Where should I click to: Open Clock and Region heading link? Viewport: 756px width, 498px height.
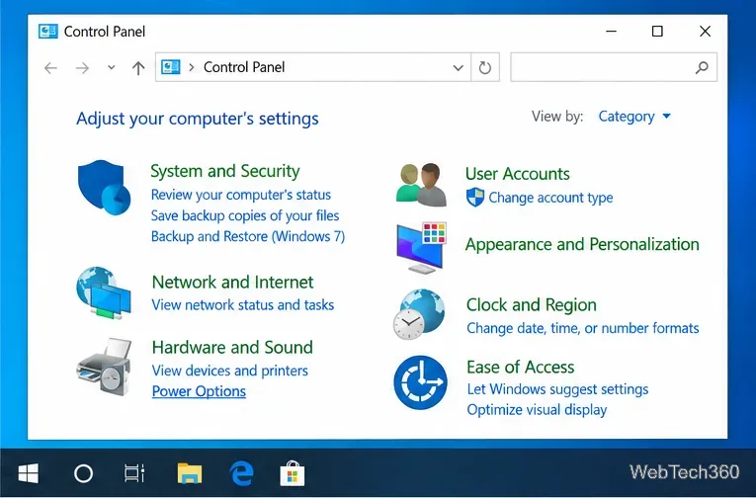pos(532,304)
